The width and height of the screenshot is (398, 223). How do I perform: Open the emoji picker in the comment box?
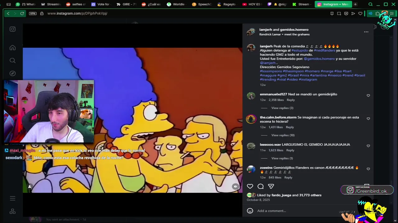pos(250,211)
